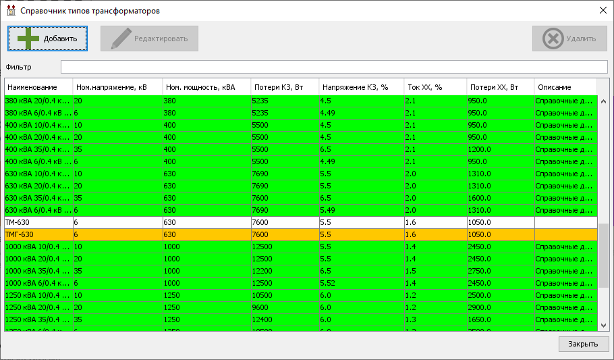The width and height of the screenshot is (614, 360).
Task: Select the 1250 кВА 10/0.4 row name
Action: point(38,295)
